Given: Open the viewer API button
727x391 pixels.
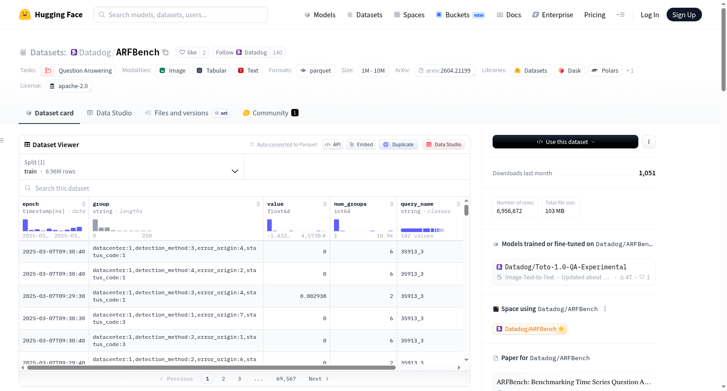Looking at the screenshot, I should pyautogui.click(x=333, y=144).
